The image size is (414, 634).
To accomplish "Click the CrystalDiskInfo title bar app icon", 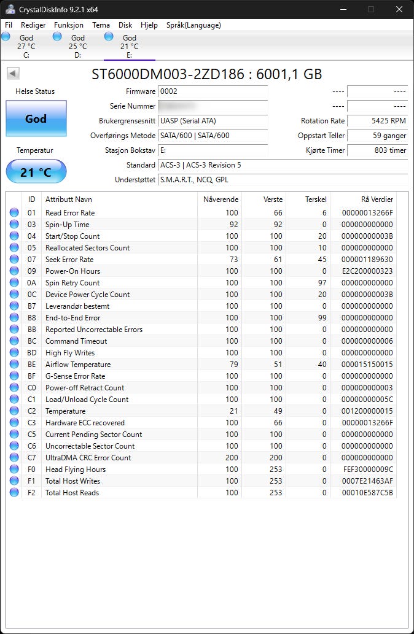I will coord(10,9).
